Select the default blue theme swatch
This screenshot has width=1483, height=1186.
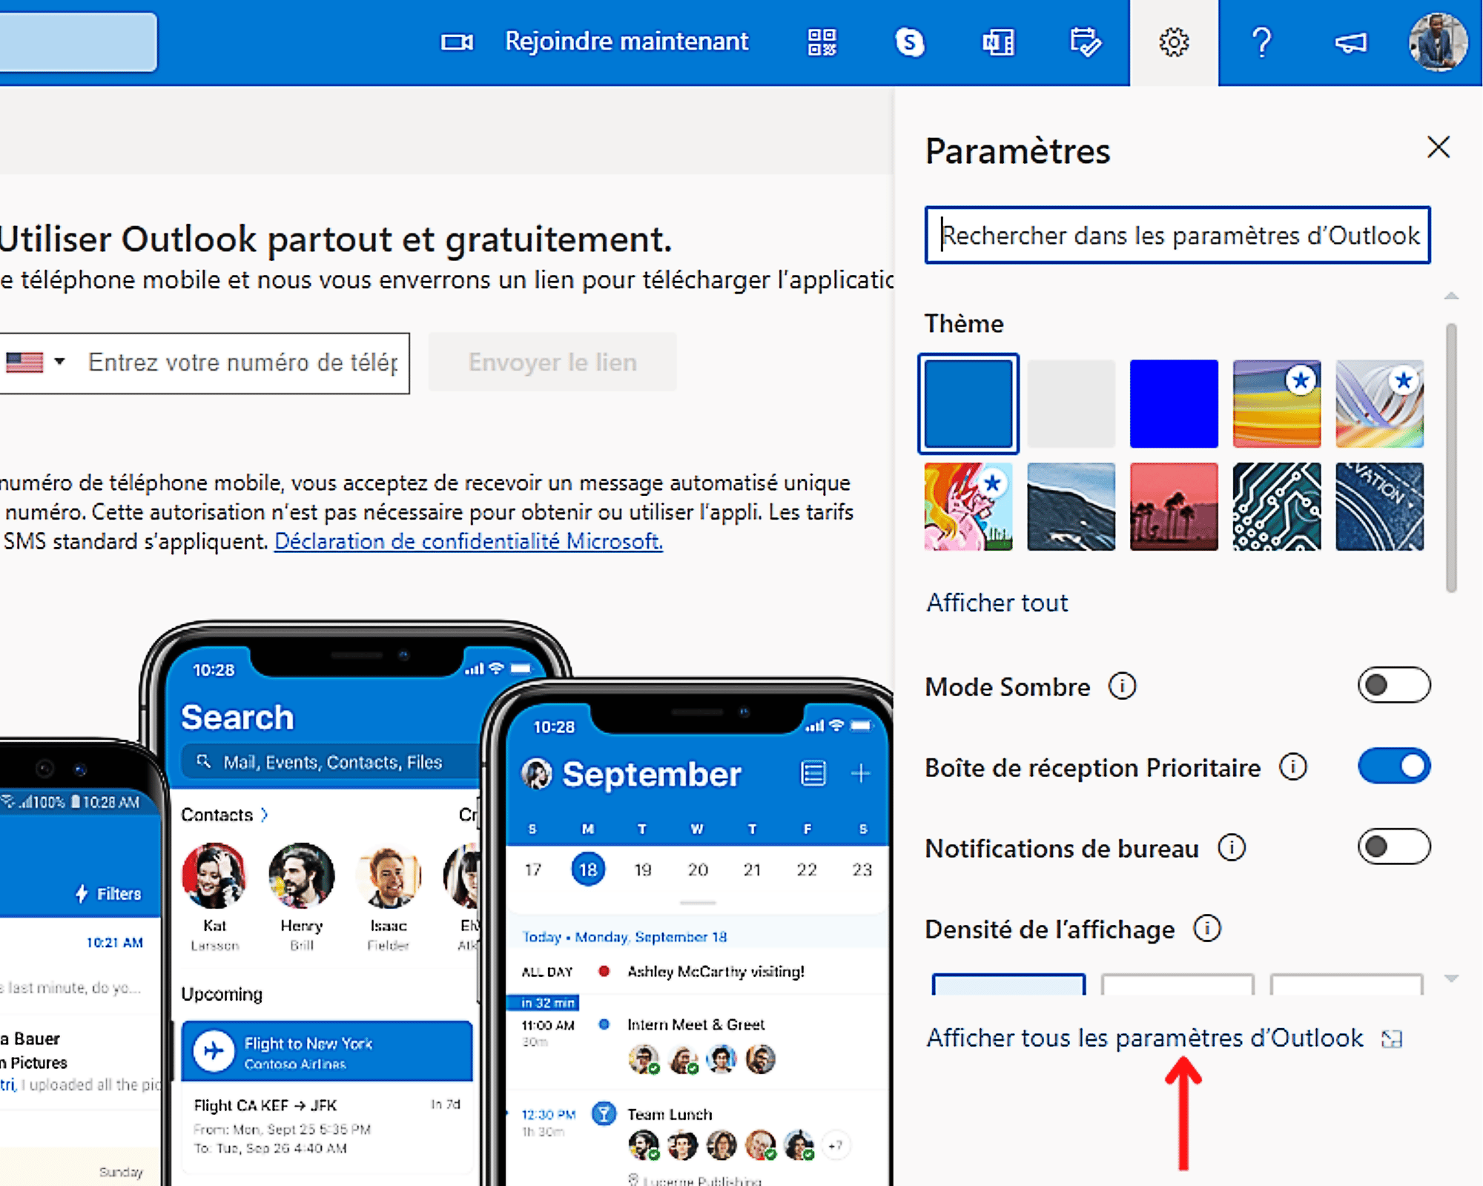point(968,404)
